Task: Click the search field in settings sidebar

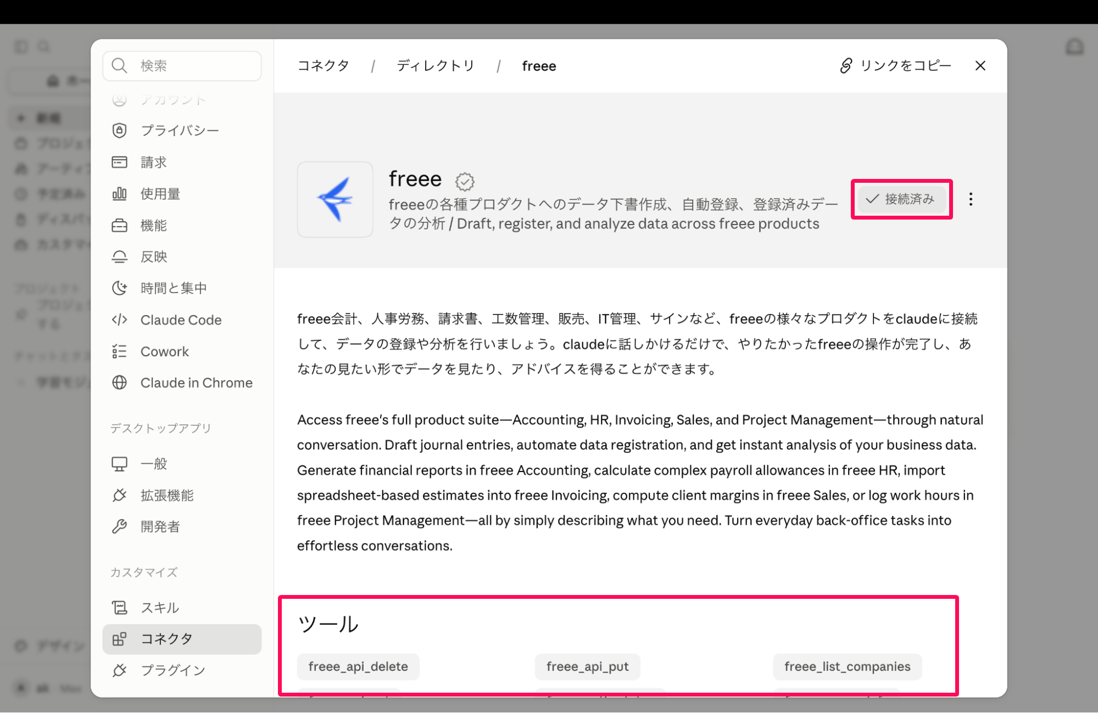Action: click(x=182, y=66)
